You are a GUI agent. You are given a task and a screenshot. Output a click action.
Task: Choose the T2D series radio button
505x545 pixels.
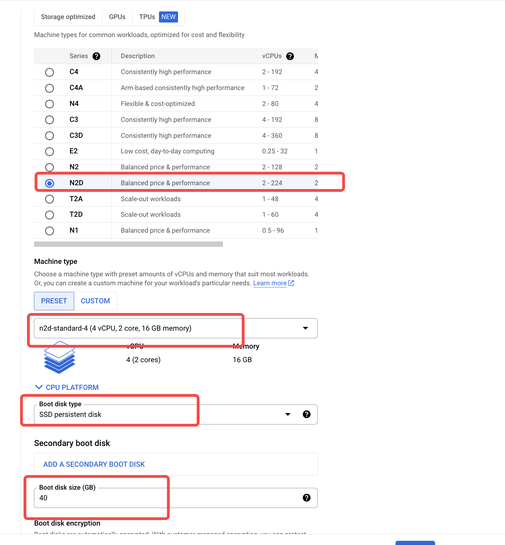[50, 215]
